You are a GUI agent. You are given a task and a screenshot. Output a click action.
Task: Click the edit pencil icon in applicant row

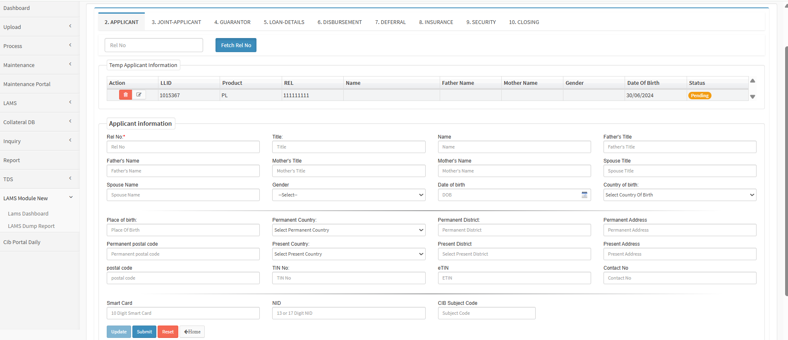pyautogui.click(x=139, y=95)
